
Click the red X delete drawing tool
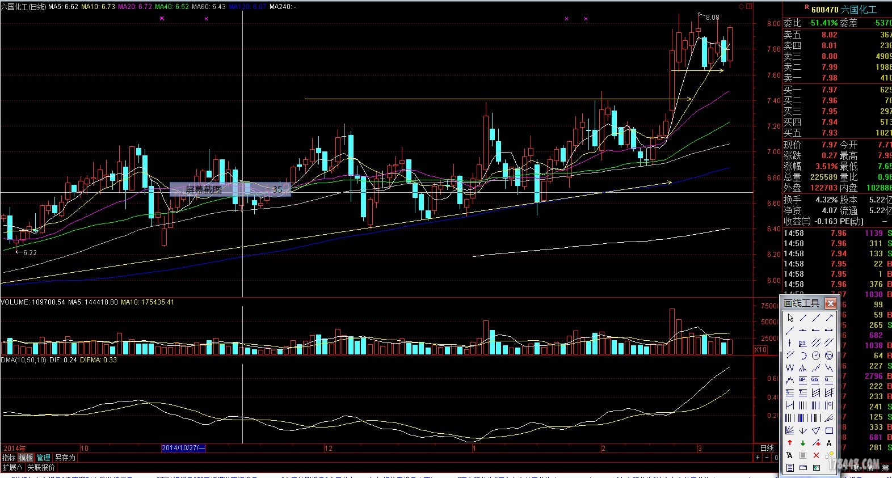tap(816, 455)
